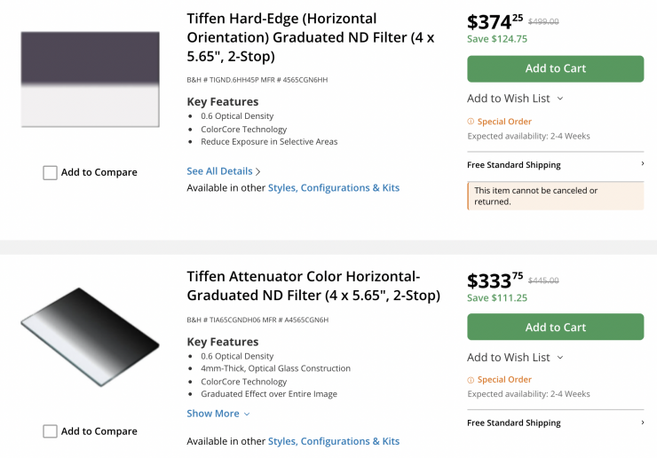Open See All Details link
The image size is (657, 458).
pos(219,171)
